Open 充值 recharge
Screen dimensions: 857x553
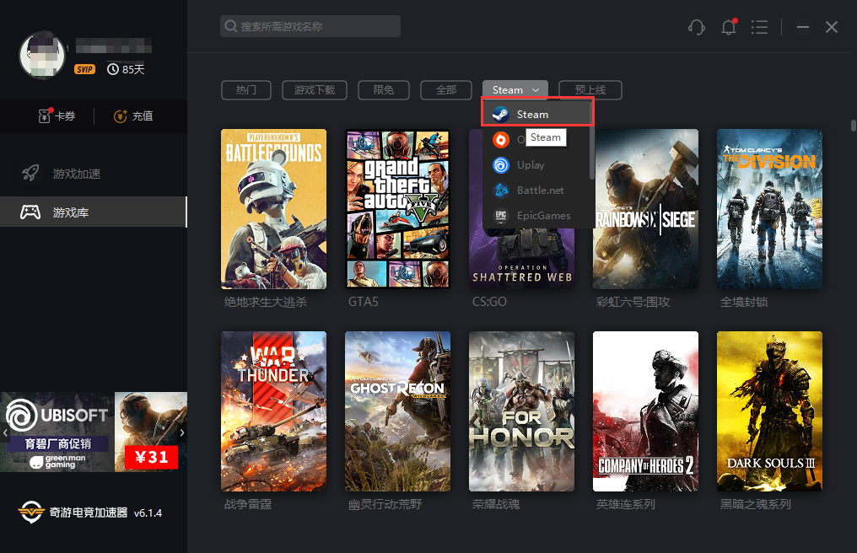pyautogui.click(x=132, y=115)
